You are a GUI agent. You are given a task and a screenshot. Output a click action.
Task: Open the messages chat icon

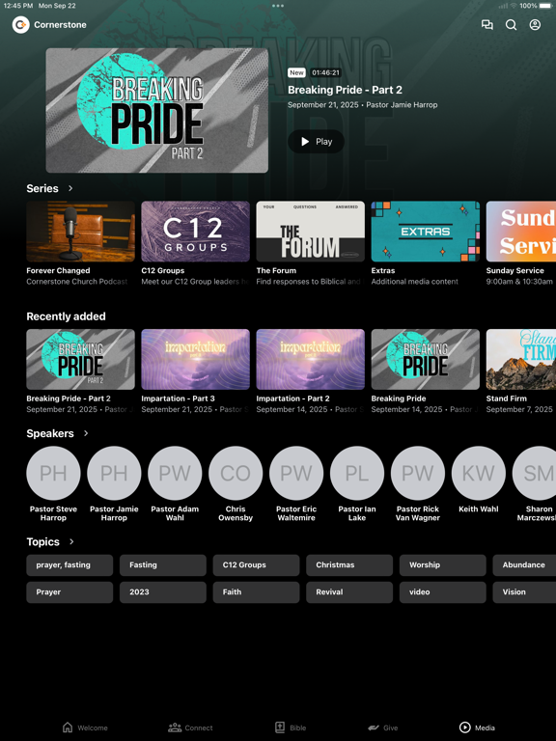coord(486,24)
